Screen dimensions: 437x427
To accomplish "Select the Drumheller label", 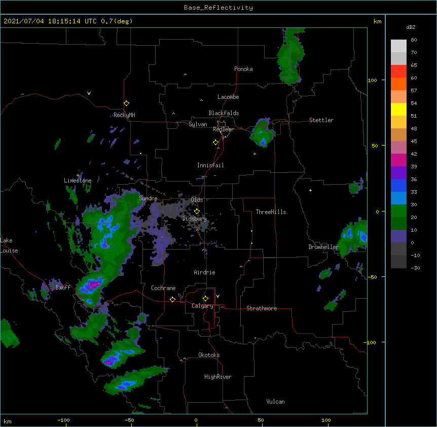I will [x=323, y=247].
